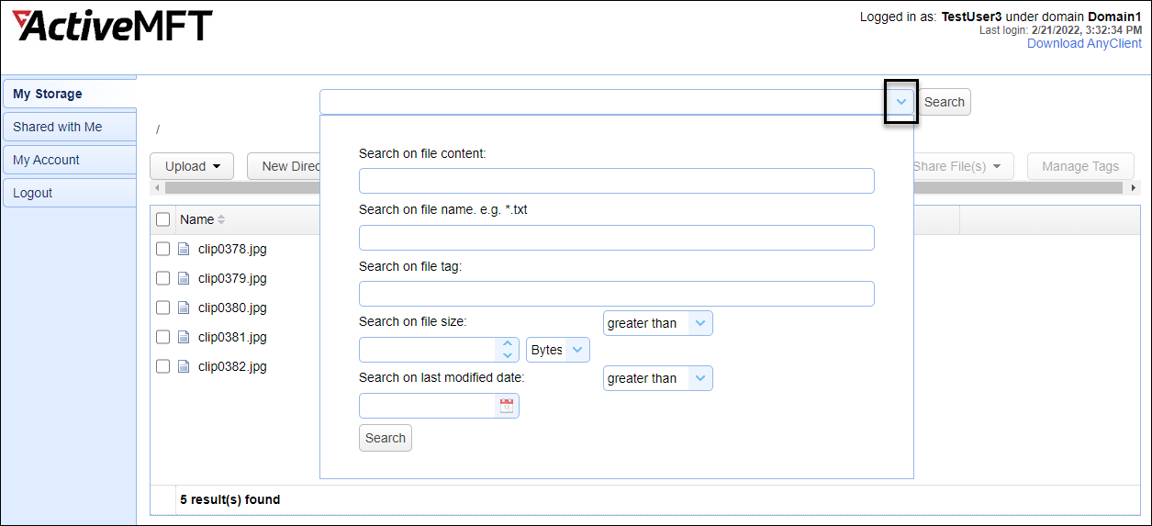1152x526 pixels.
Task: Click the clip0378.jpg file icon
Action: click(184, 249)
